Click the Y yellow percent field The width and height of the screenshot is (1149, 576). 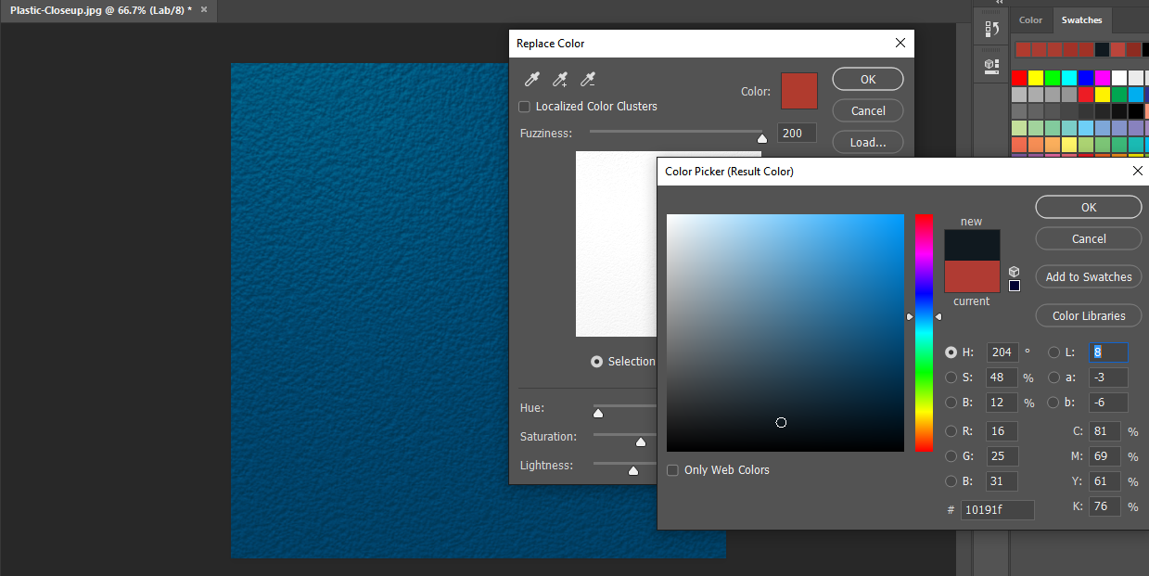(x=1105, y=481)
